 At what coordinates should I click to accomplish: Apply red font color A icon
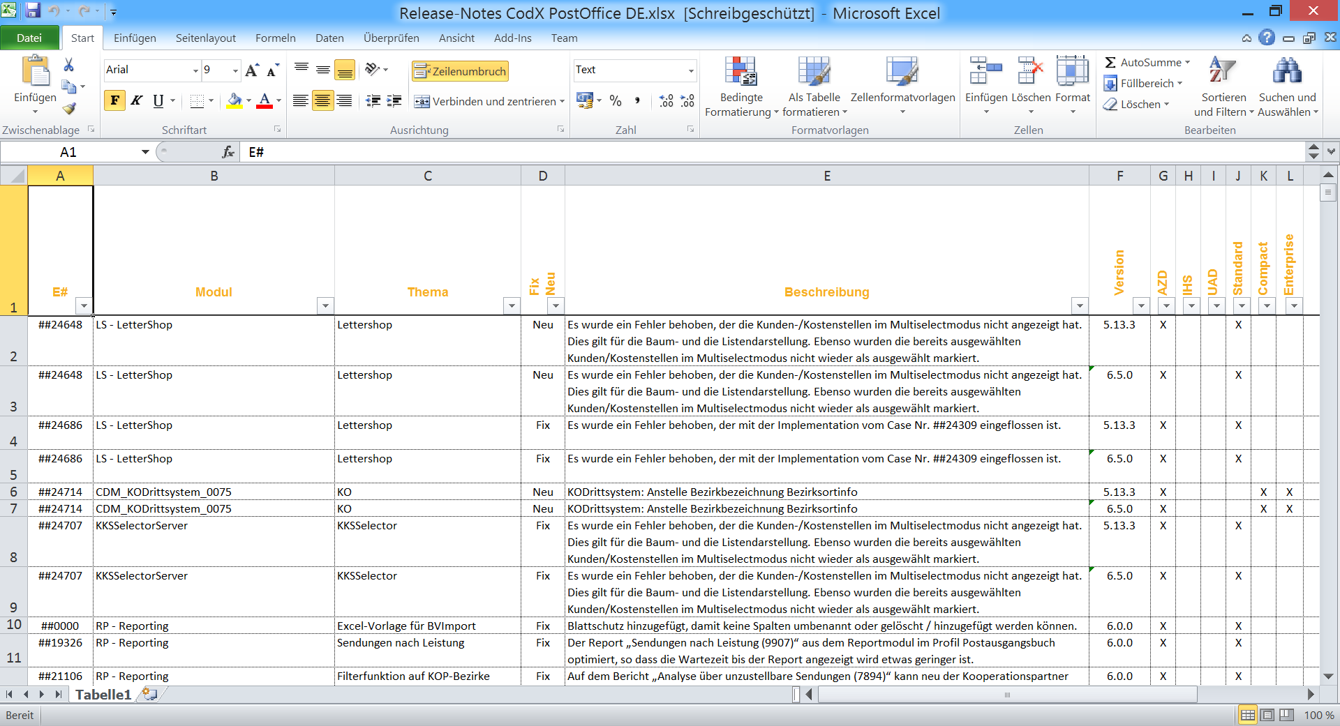(265, 101)
